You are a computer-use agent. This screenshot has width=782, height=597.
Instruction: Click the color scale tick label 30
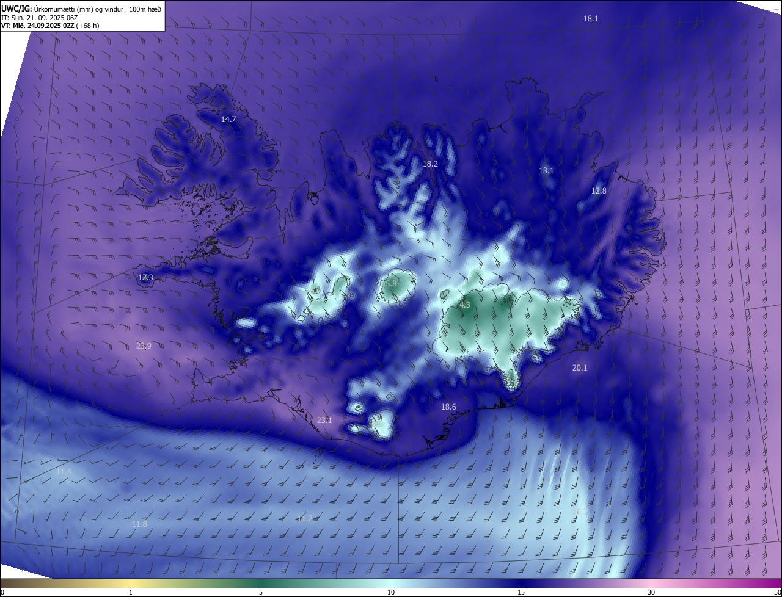(651, 593)
